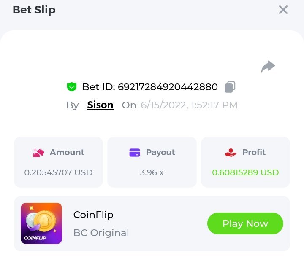Close the Bet Slip panel
Screen dimensions: 304x261
pos(283,10)
